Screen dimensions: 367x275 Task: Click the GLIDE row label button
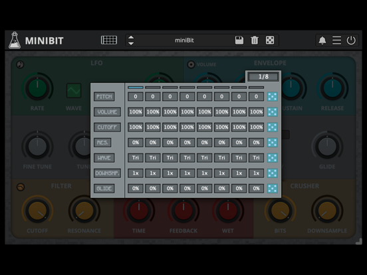(x=104, y=189)
